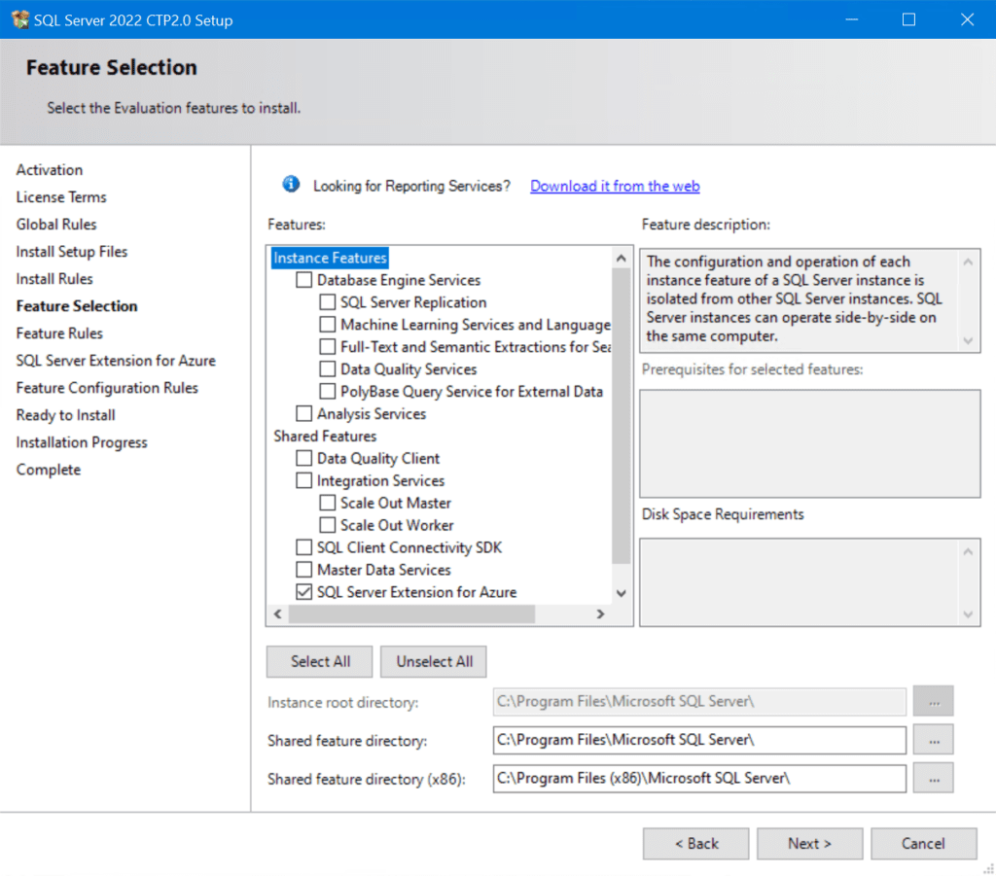Check the Database Engine Services feature
Viewport: 996px width, 876px height.
coord(303,280)
